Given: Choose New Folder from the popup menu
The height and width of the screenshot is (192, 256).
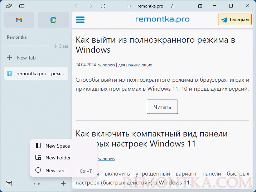Looking at the screenshot, I should (64, 158).
